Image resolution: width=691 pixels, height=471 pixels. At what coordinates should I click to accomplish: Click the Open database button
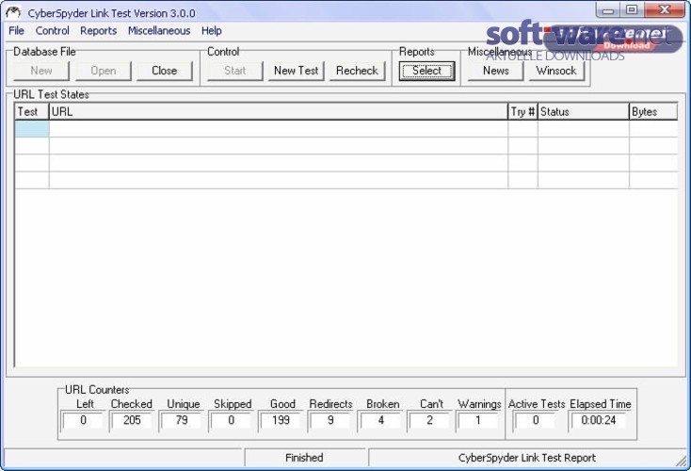[x=104, y=71]
